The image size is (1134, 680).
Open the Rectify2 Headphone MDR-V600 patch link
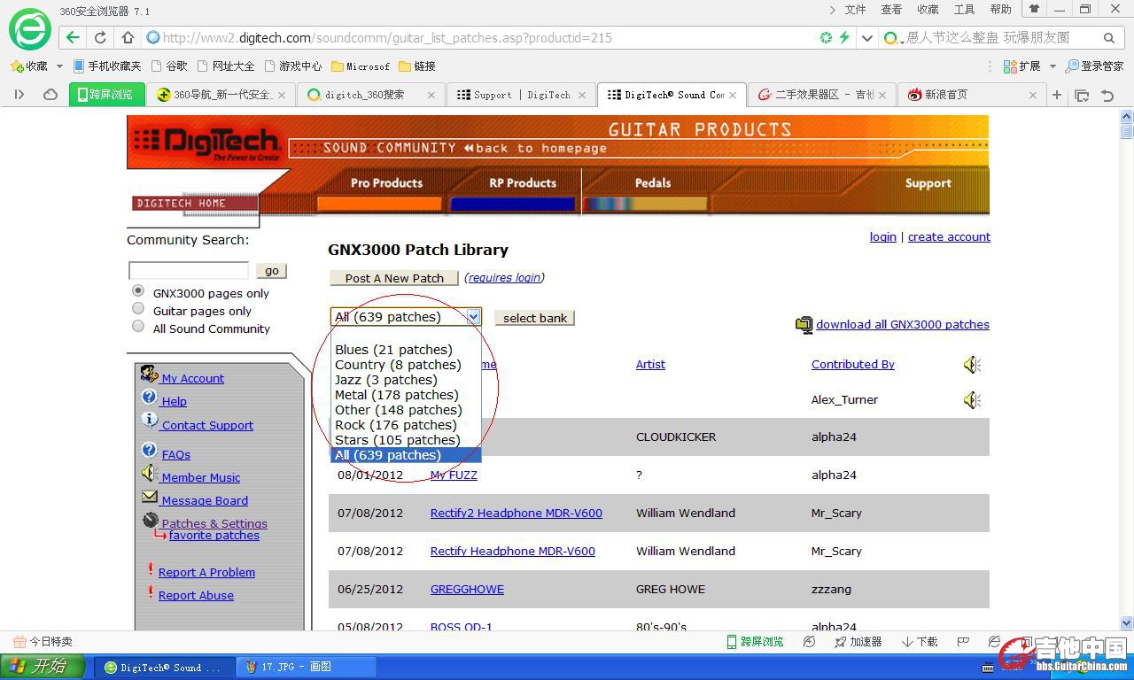[517, 514]
